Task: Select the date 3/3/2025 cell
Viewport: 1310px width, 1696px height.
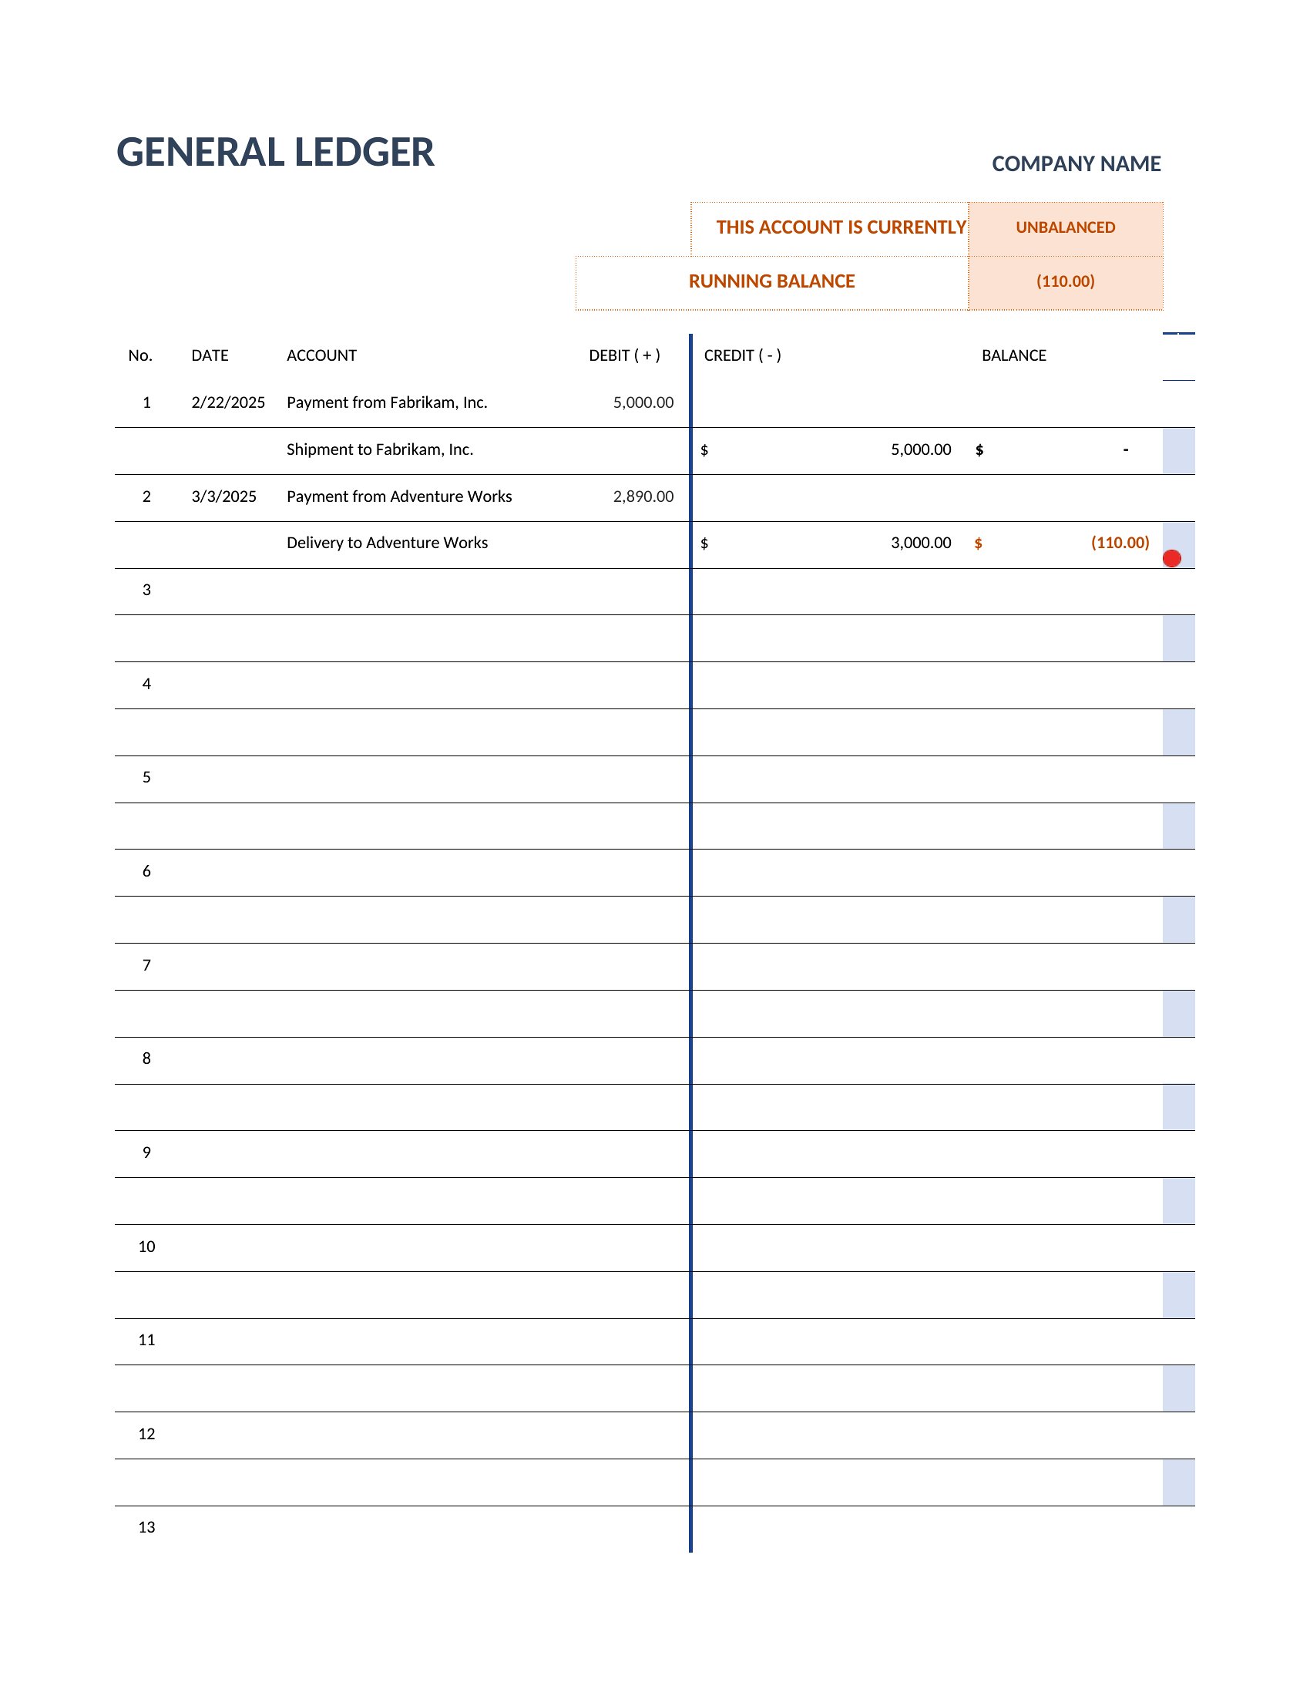Action: point(223,496)
